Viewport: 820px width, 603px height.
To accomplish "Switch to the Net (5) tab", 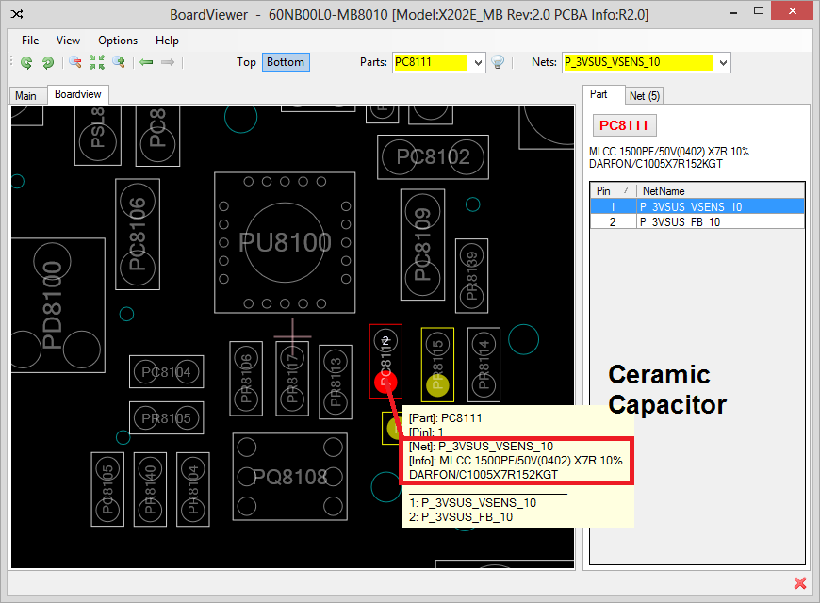I will (645, 96).
